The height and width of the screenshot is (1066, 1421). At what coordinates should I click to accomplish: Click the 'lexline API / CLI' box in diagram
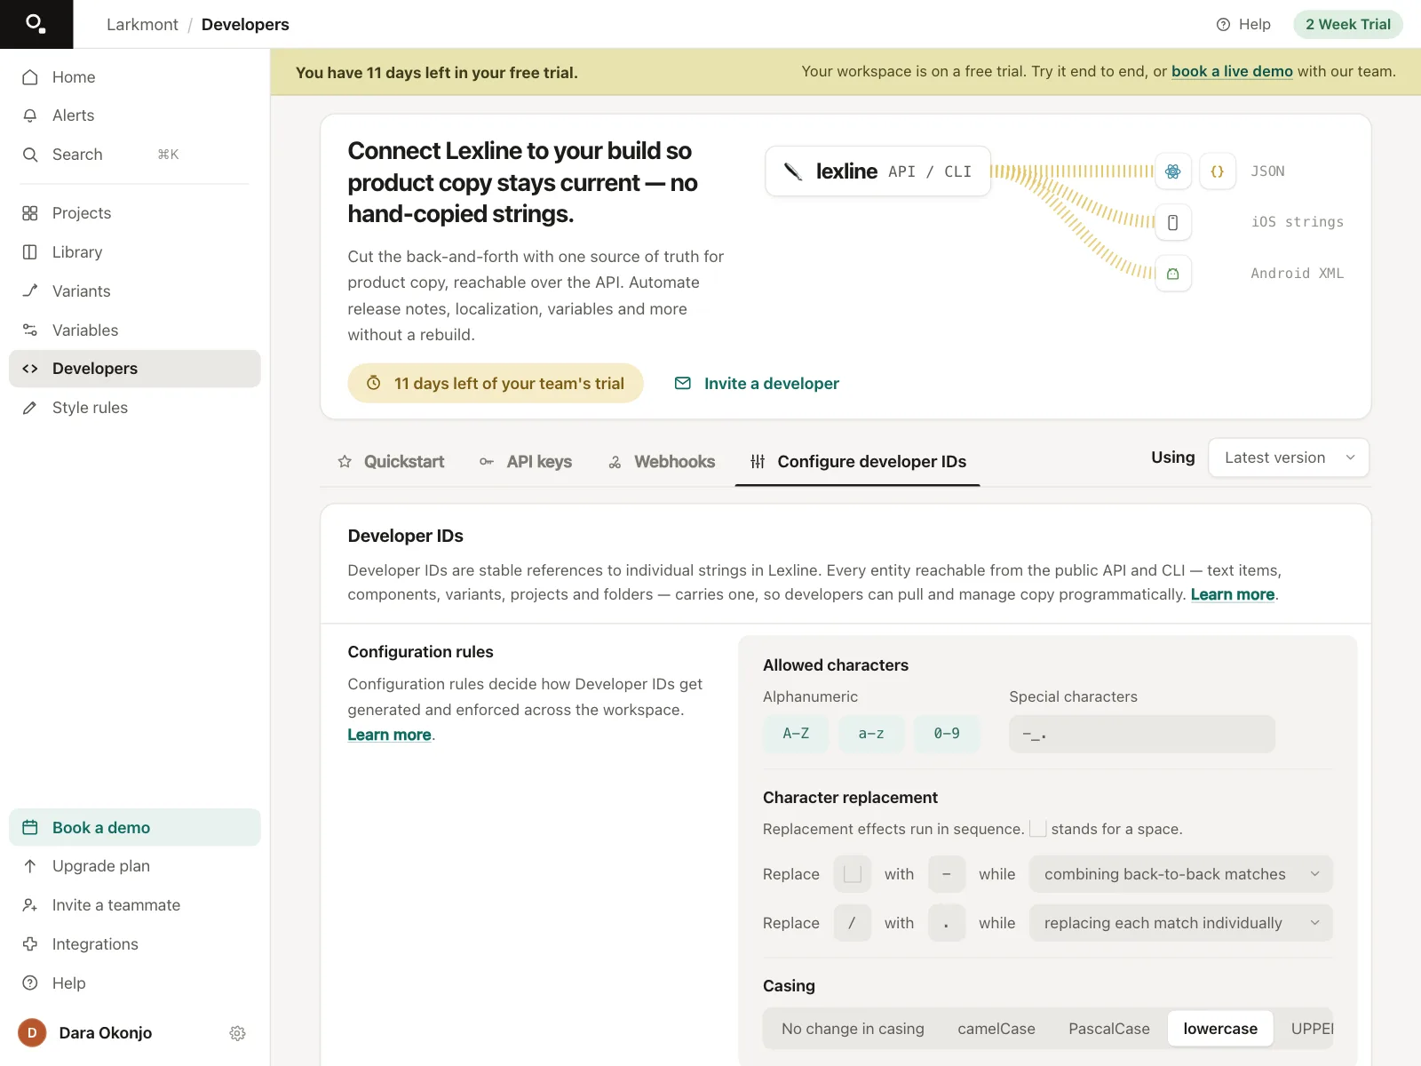click(877, 171)
